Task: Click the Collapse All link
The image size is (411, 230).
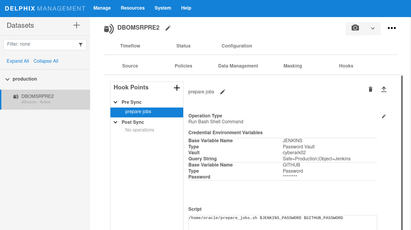Action: click(46, 61)
